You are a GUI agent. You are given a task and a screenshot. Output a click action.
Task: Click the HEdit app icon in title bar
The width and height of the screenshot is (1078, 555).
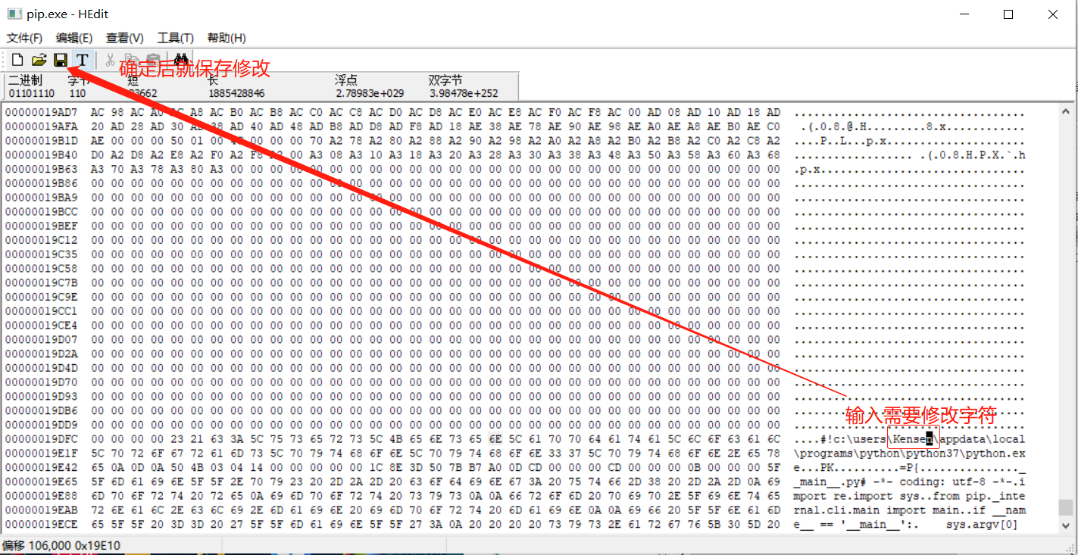pos(14,14)
